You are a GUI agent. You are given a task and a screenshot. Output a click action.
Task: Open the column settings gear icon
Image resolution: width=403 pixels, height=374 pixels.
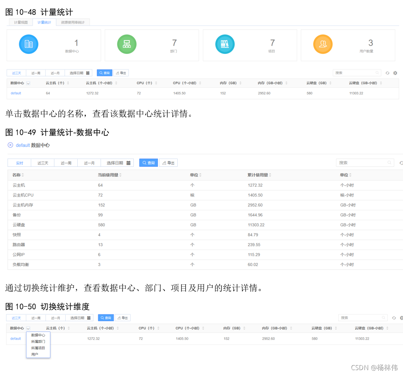click(395, 73)
